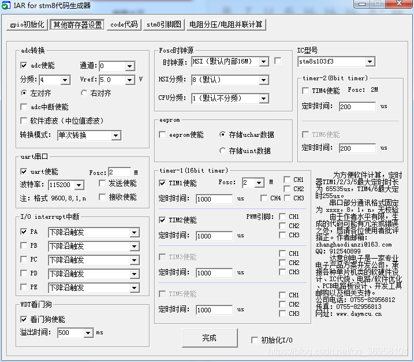The height and width of the screenshot is (362, 414).
Task: Select 存储uchar数据 radio button
Action: [222, 135]
